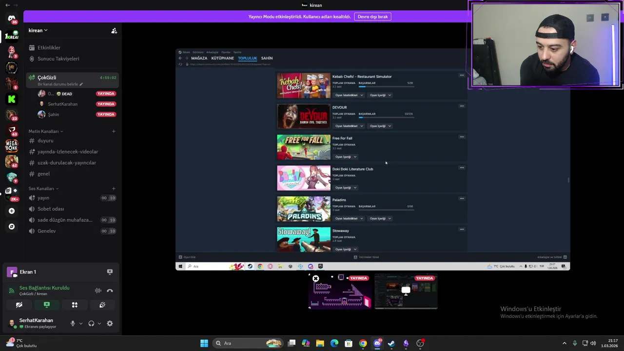Open noise suppression waveform icon

point(98,291)
